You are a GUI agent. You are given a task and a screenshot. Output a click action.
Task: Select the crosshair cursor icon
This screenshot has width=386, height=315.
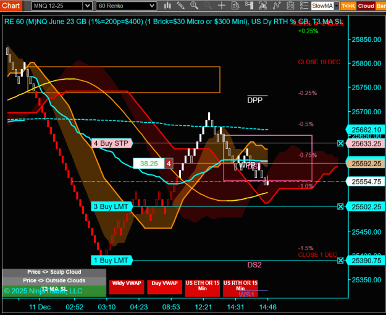[222, 6]
